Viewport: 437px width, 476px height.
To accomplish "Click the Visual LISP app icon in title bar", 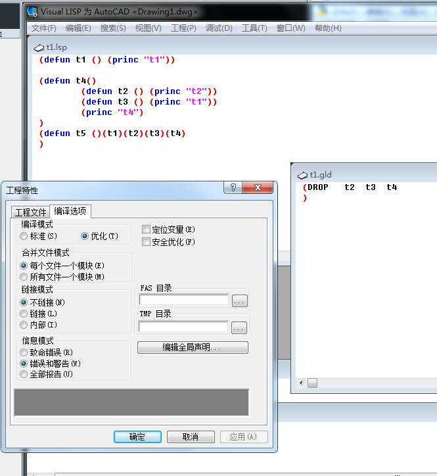I will click(32, 12).
